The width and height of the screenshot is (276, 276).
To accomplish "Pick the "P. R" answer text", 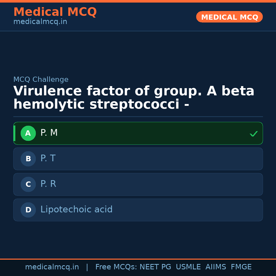I will pos(48,184).
